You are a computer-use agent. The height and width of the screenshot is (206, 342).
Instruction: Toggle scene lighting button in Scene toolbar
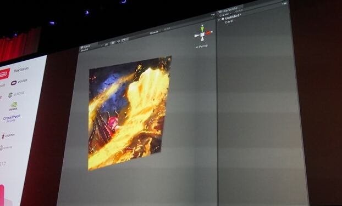(113, 43)
